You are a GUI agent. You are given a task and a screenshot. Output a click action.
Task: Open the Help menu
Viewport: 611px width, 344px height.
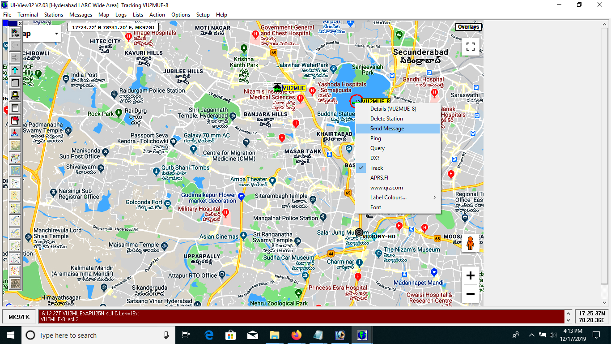click(x=222, y=15)
